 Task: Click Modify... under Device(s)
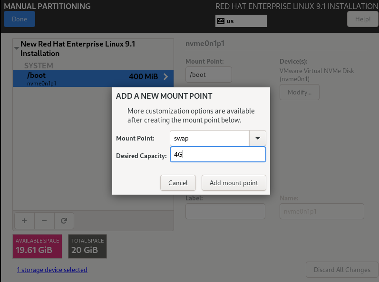[x=300, y=92]
